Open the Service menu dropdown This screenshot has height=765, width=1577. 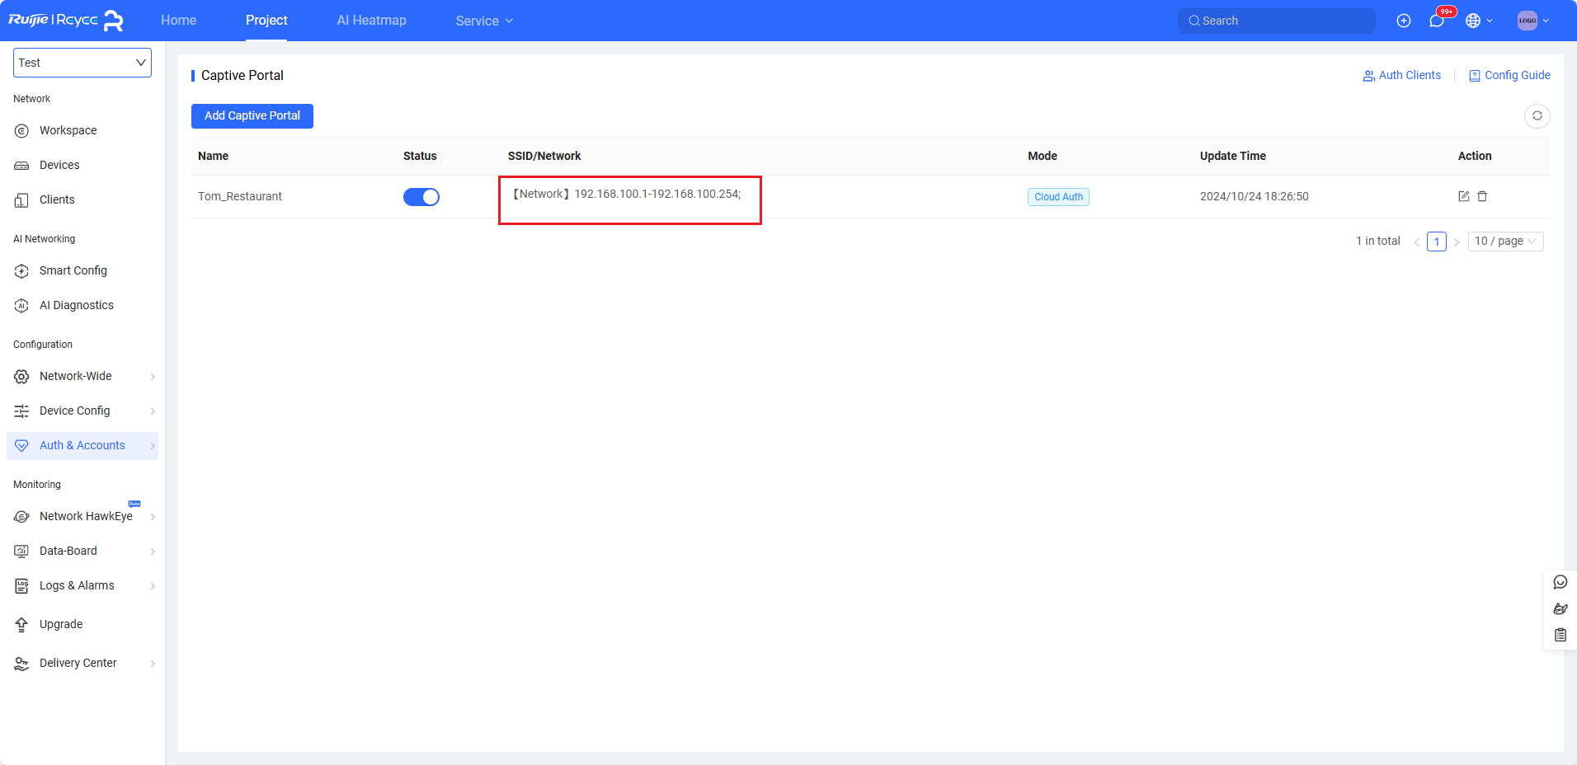click(x=484, y=21)
